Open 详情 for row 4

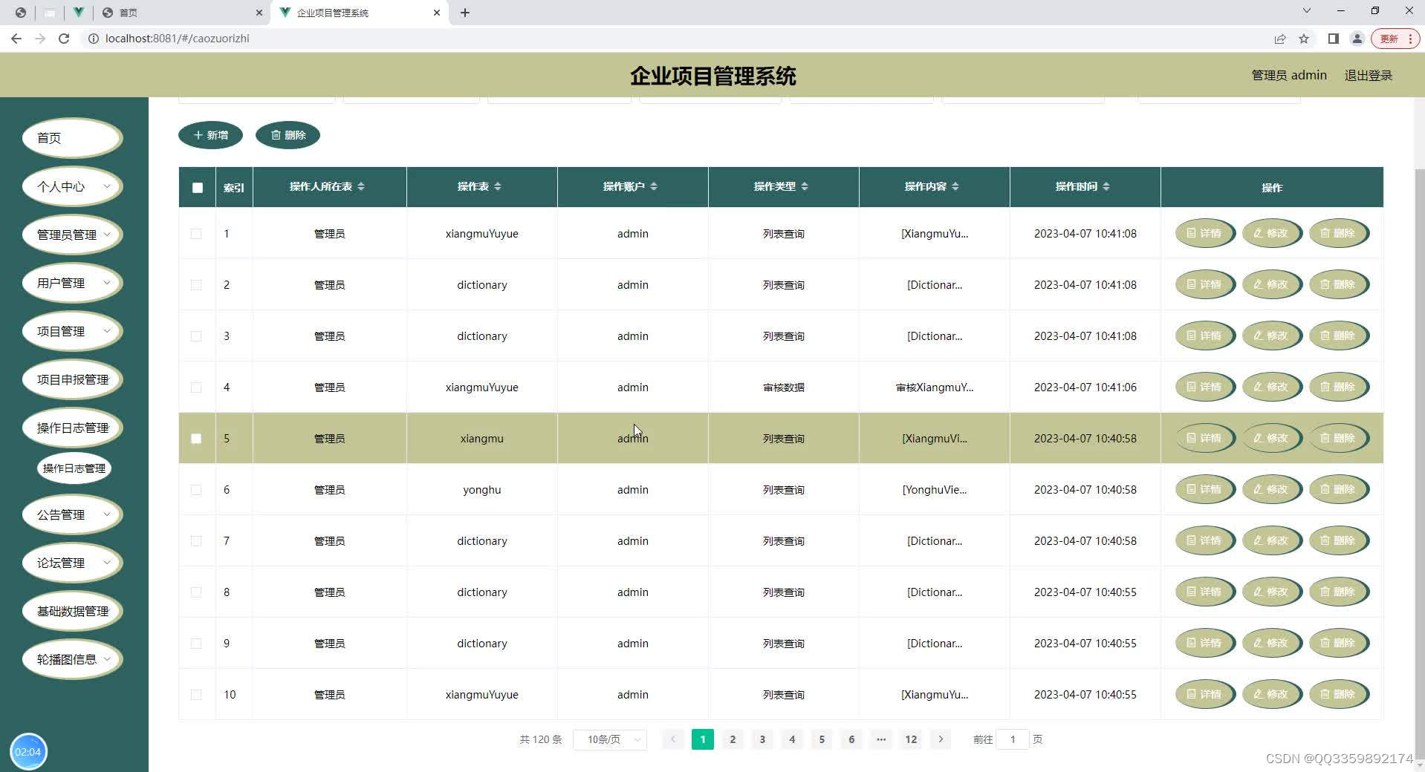[1204, 387]
